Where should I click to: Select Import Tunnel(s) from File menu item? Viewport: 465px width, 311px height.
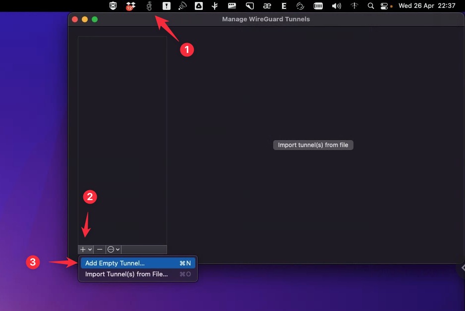[x=138, y=274]
